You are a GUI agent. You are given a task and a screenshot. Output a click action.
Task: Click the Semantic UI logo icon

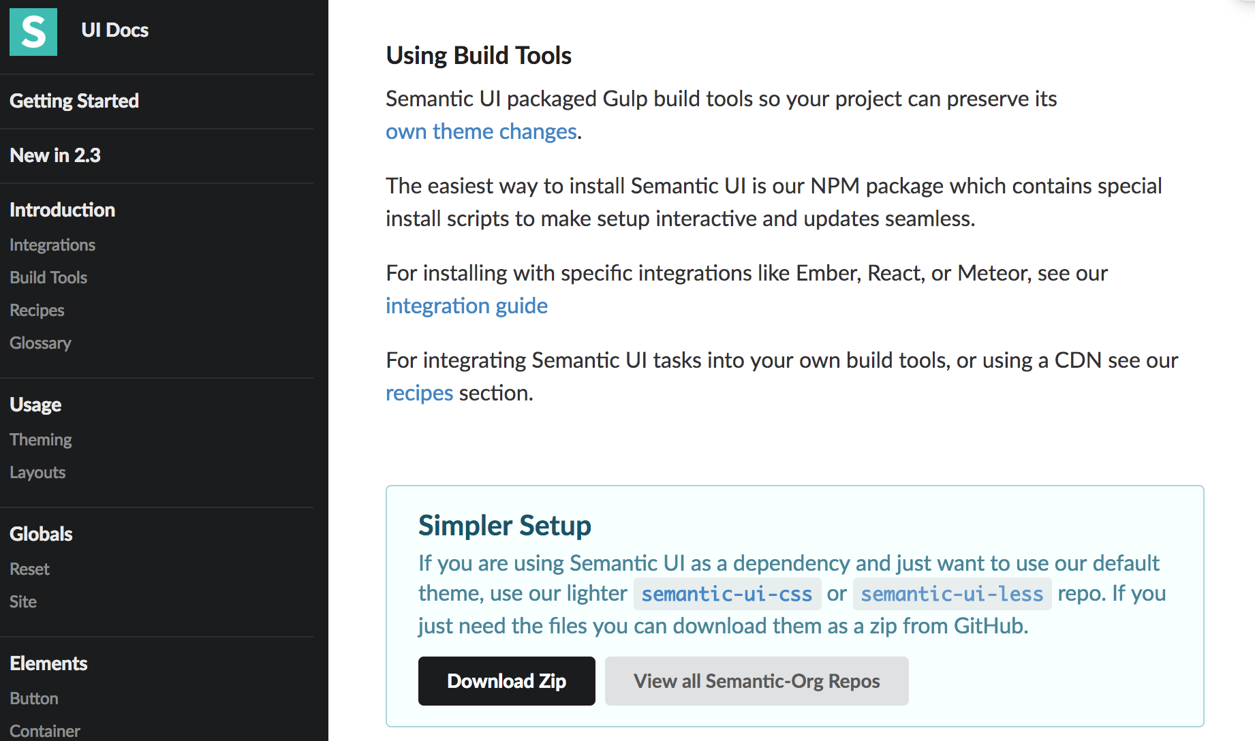33,31
